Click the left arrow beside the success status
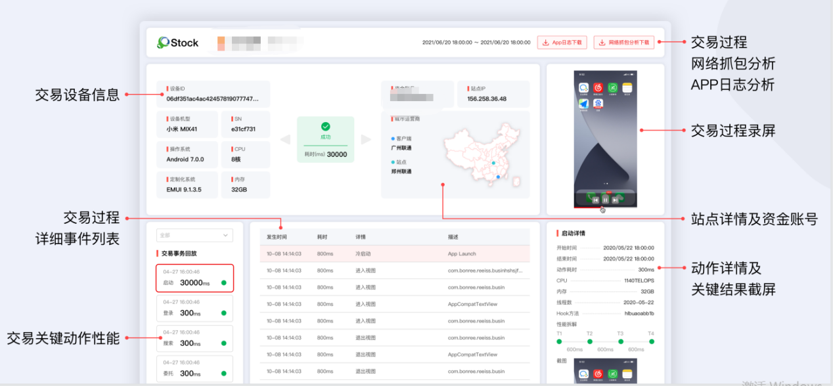The height and width of the screenshot is (386, 833). pos(284,139)
